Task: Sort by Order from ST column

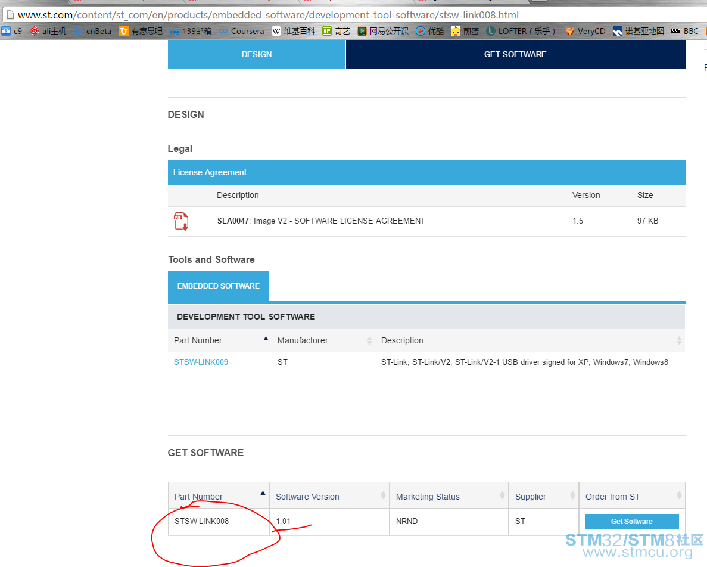Action: tap(632, 495)
